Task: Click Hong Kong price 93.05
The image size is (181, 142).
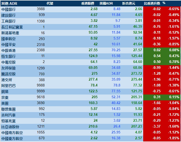Action: [93, 32]
